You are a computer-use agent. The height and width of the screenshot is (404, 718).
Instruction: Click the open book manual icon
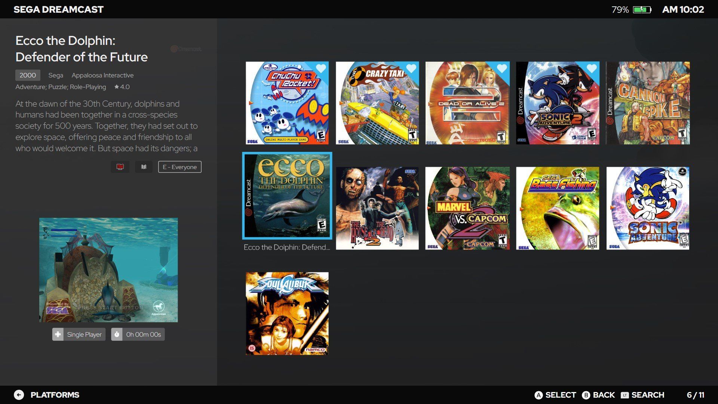tap(144, 167)
